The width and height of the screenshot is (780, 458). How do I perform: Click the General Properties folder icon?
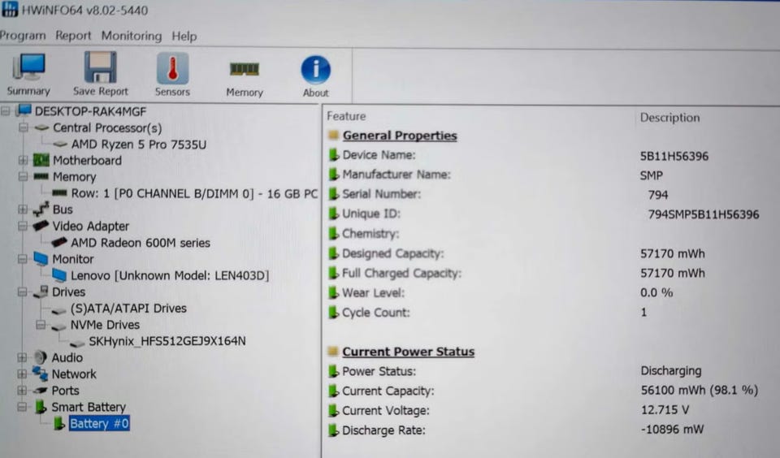coord(333,135)
